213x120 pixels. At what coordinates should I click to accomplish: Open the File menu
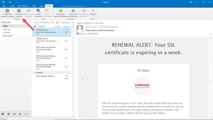coord(4,6)
